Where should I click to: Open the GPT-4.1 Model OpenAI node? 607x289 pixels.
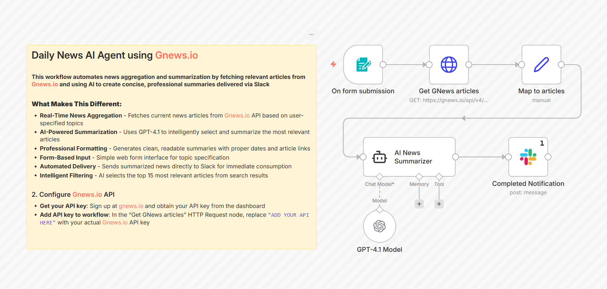click(x=379, y=226)
